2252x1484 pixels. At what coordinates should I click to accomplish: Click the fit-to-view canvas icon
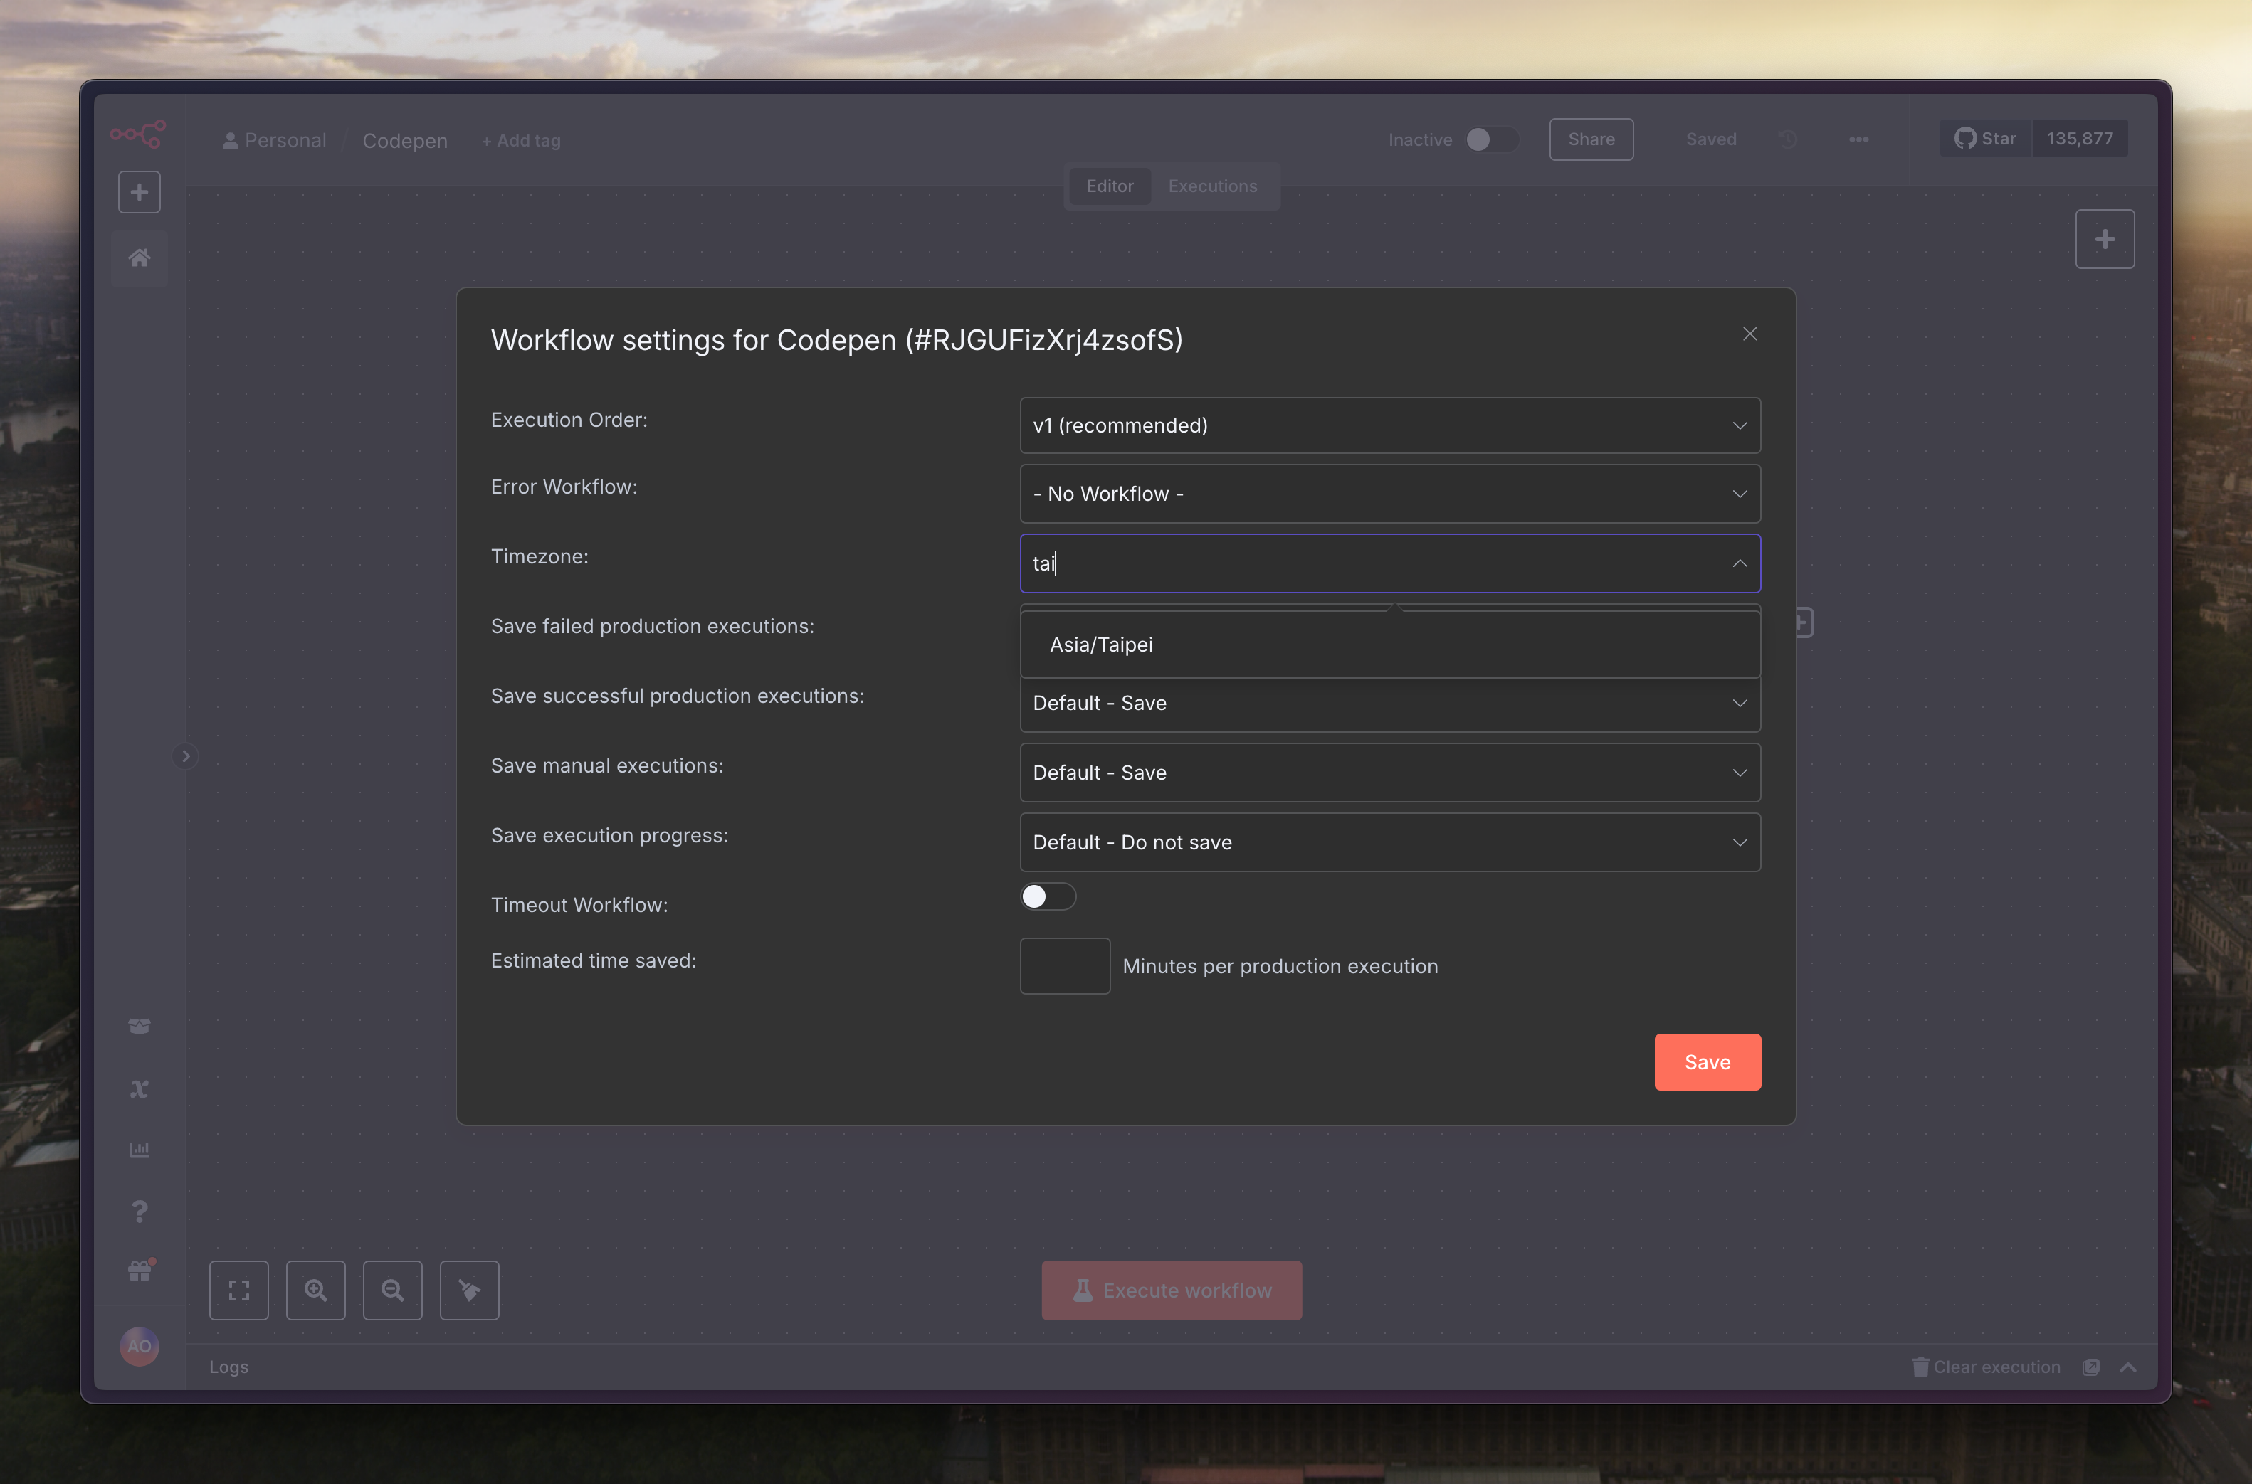(238, 1289)
